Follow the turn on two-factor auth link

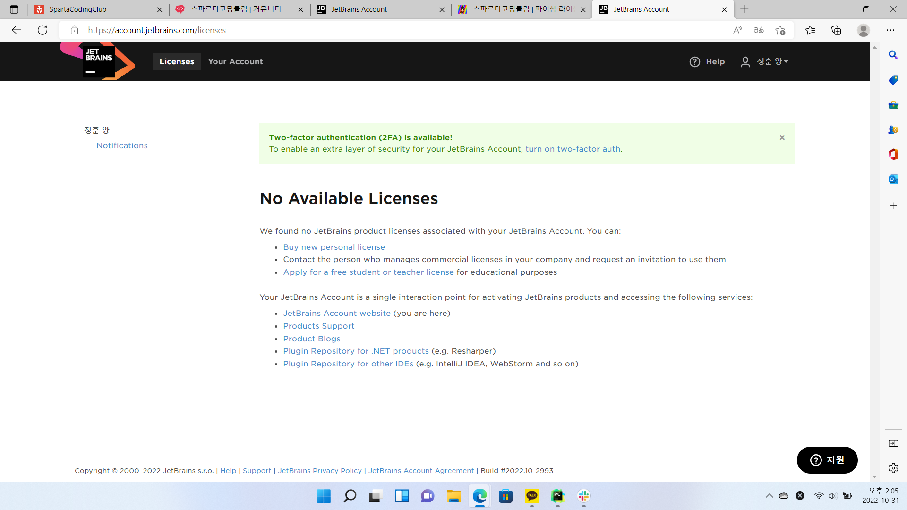click(573, 149)
